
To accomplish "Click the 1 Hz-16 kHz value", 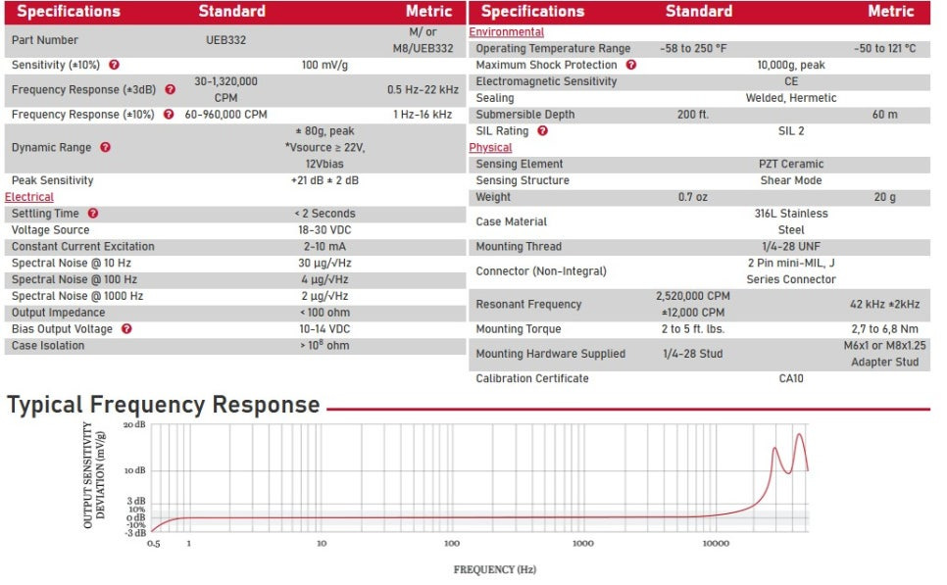I will (423, 114).
